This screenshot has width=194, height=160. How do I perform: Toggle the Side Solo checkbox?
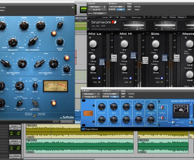pyautogui.click(x=162, y=82)
